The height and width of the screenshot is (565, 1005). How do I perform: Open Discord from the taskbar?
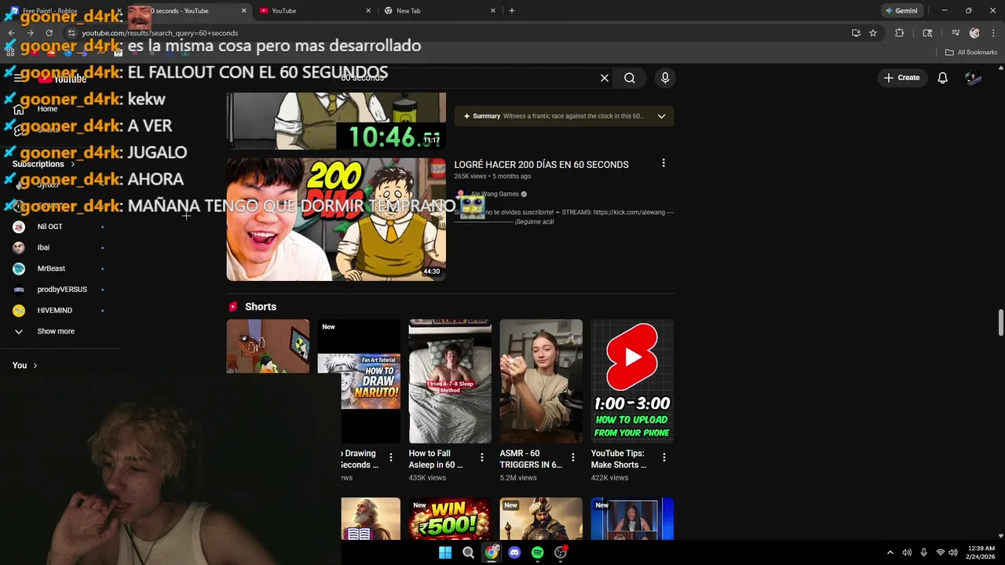pos(514,552)
